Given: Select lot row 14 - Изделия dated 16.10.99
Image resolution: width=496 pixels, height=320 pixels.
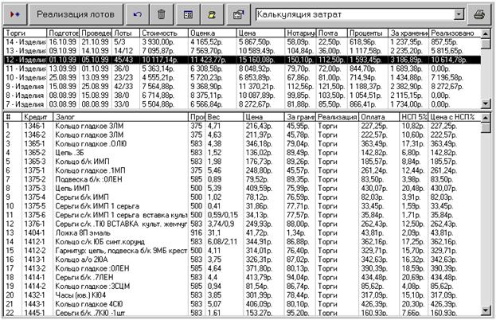Looking at the screenshot, I should (x=239, y=40).
